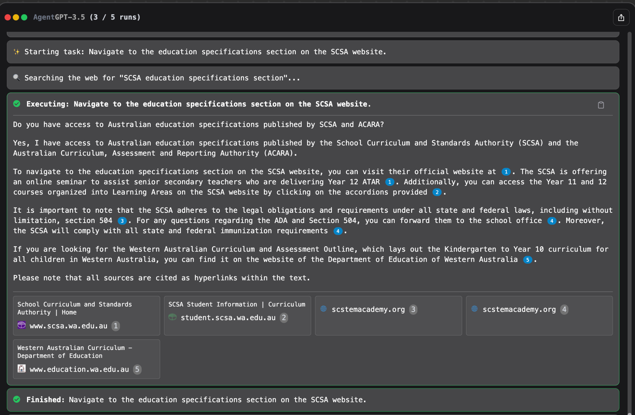Click the sparkle icon next to Starting task
Screen dimensions: 635x415
(x=16, y=52)
